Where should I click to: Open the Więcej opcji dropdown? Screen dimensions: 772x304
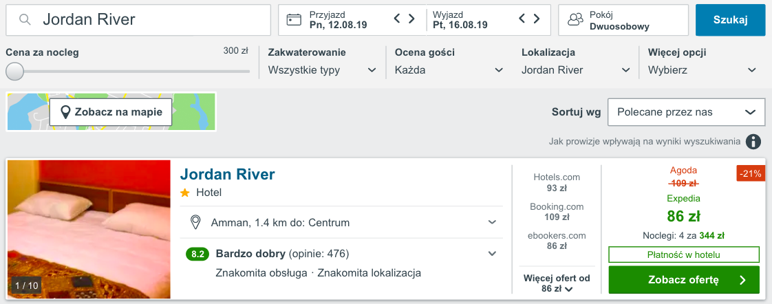(703, 70)
